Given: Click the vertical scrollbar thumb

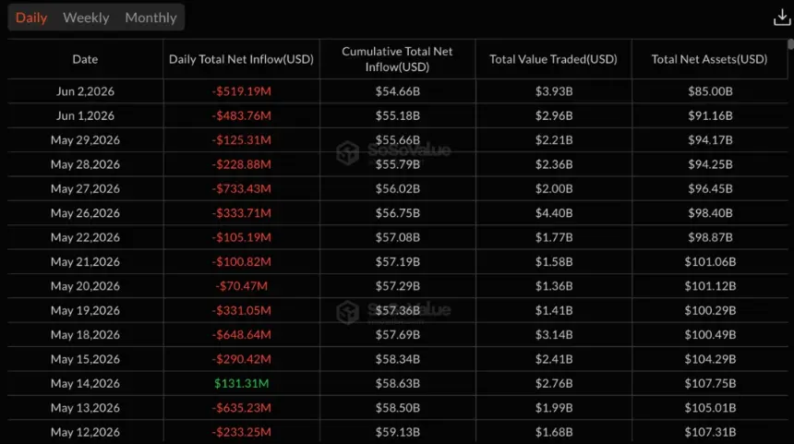Looking at the screenshot, I should (791, 44).
